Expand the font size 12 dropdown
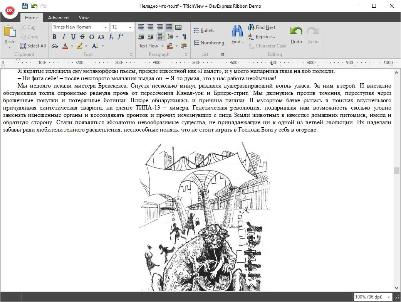Viewport: 401px width, 302px height. point(131,27)
